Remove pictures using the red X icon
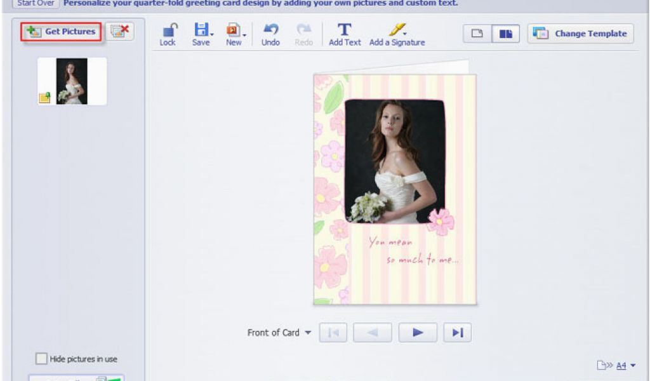 tap(120, 32)
